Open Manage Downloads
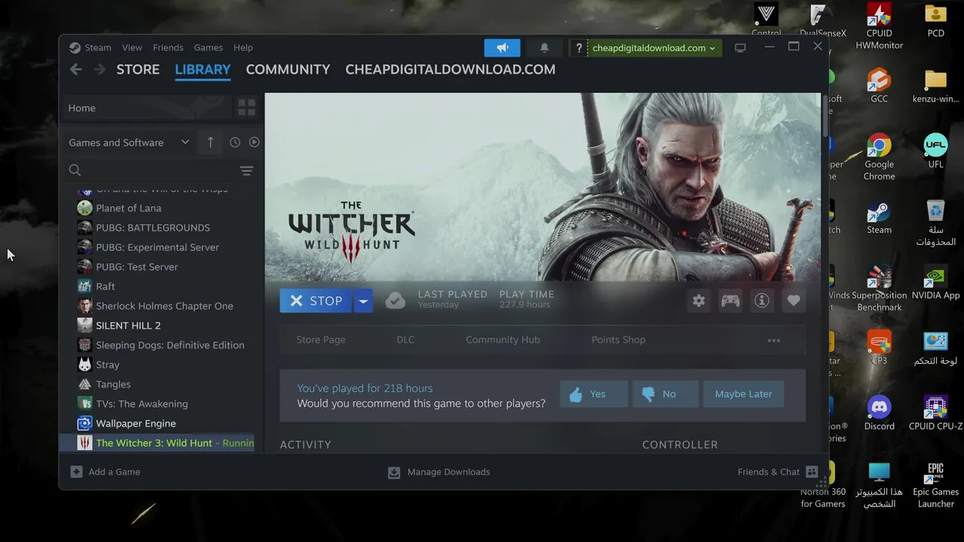 (439, 472)
